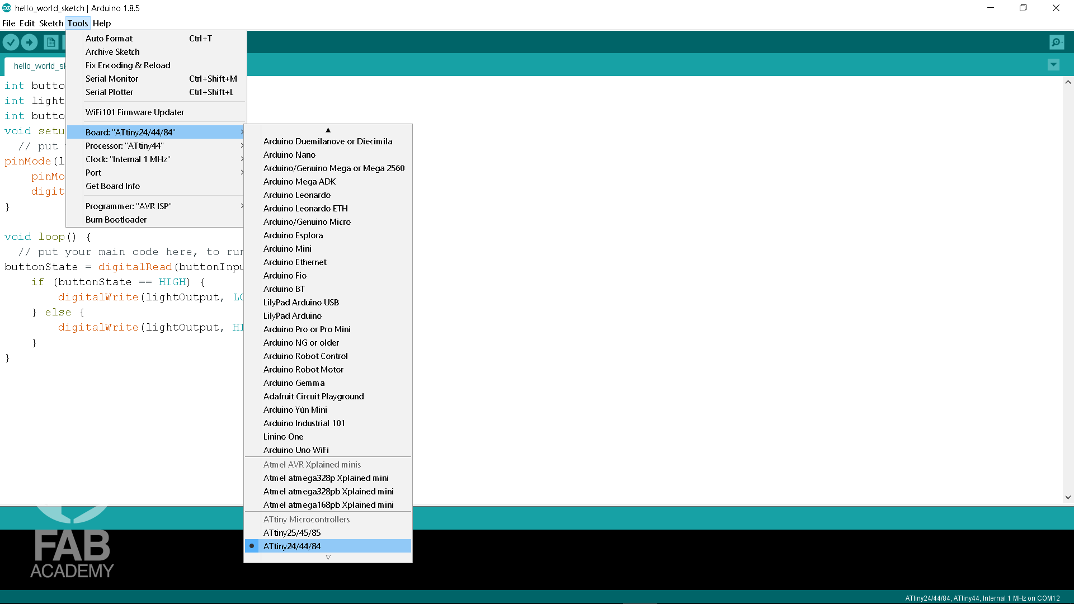1074x604 pixels.
Task: Pick Arduino Pro or Pro Mini
Action: pyautogui.click(x=328, y=329)
